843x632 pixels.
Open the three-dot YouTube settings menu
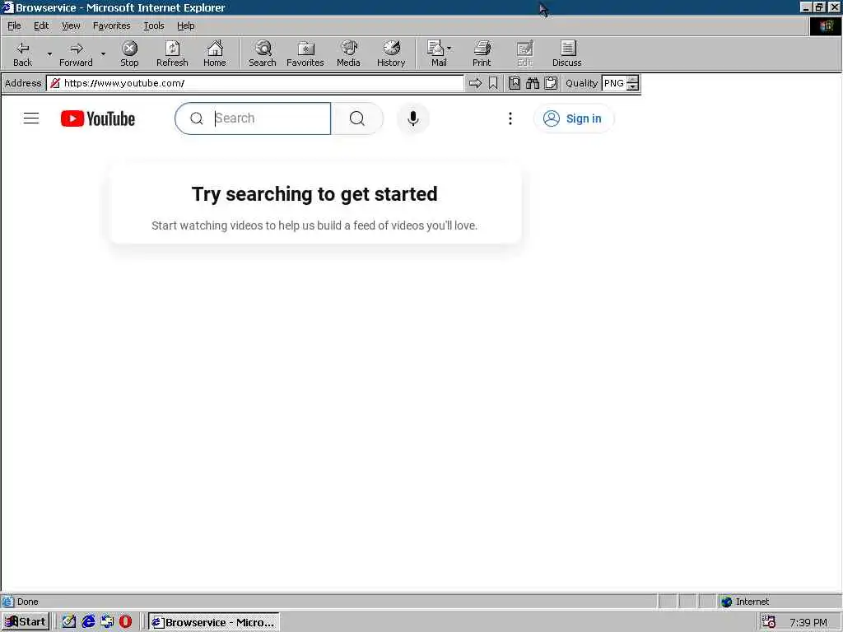pos(510,118)
